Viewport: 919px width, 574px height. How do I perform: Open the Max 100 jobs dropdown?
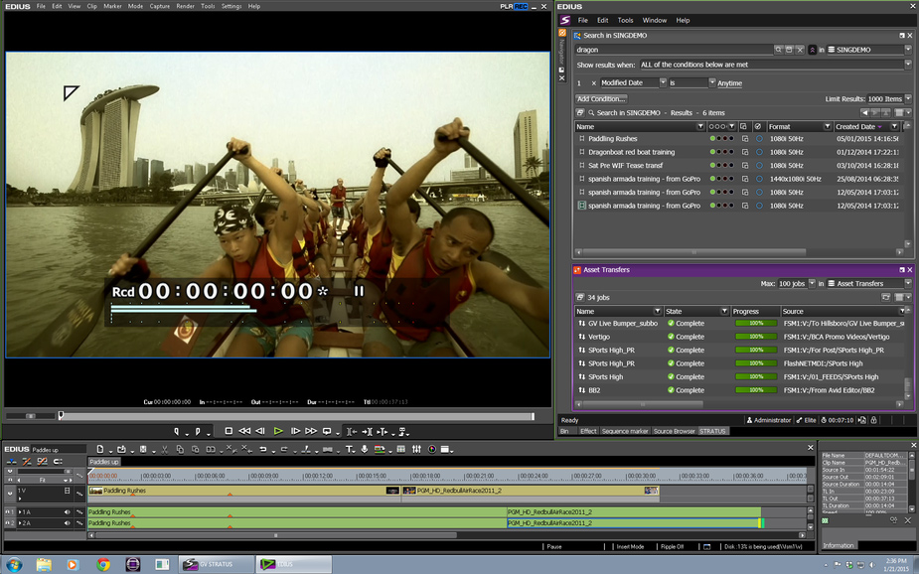click(x=811, y=283)
